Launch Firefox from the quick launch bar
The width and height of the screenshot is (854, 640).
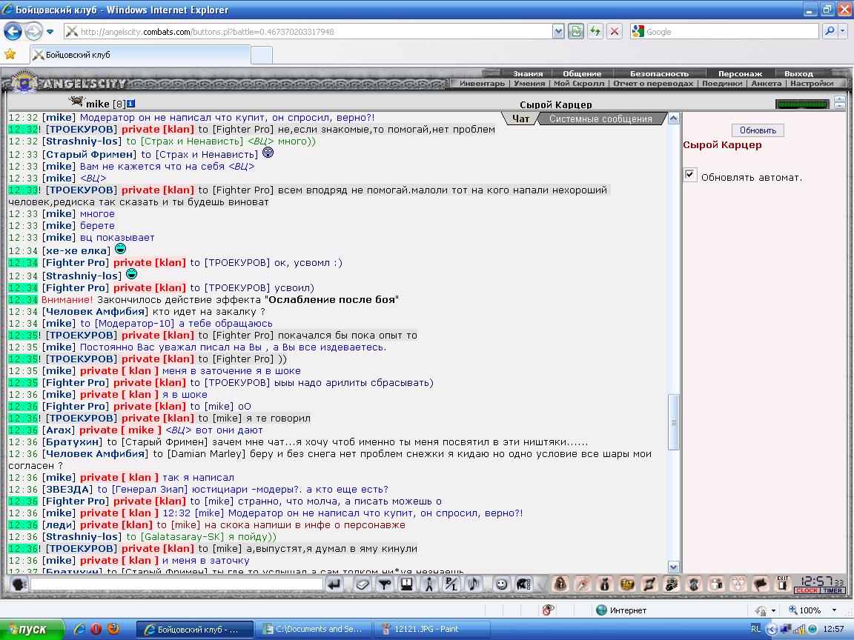113,629
